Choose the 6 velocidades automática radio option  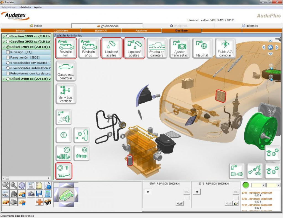coord(8,68)
